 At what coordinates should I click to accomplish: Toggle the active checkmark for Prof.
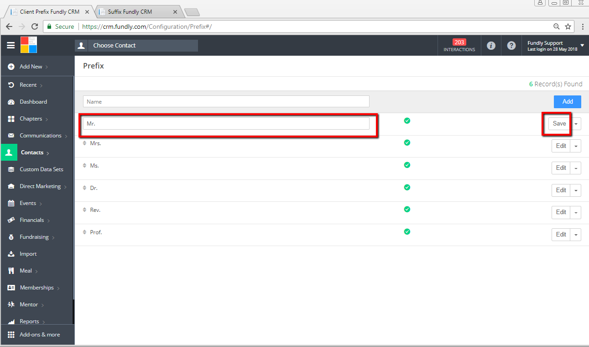pyautogui.click(x=407, y=231)
